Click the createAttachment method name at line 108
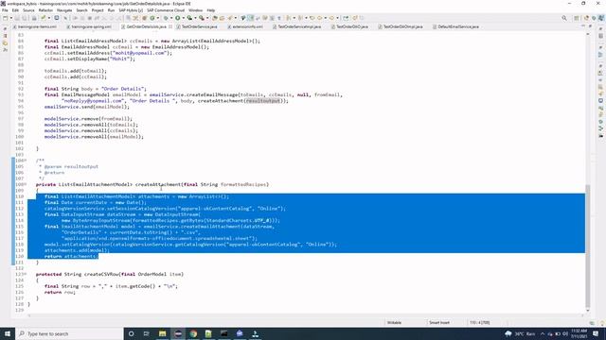Image resolution: width=606 pixels, height=340 pixels. [x=158, y=184]
